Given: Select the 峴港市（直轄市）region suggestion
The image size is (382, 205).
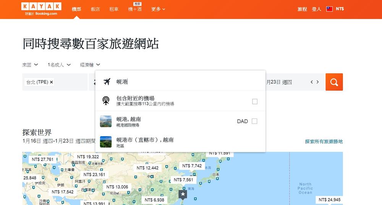Looking at the screenshot, I should (145, 140).
